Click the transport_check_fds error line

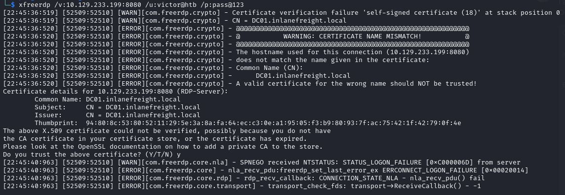(x=242, y=186)
